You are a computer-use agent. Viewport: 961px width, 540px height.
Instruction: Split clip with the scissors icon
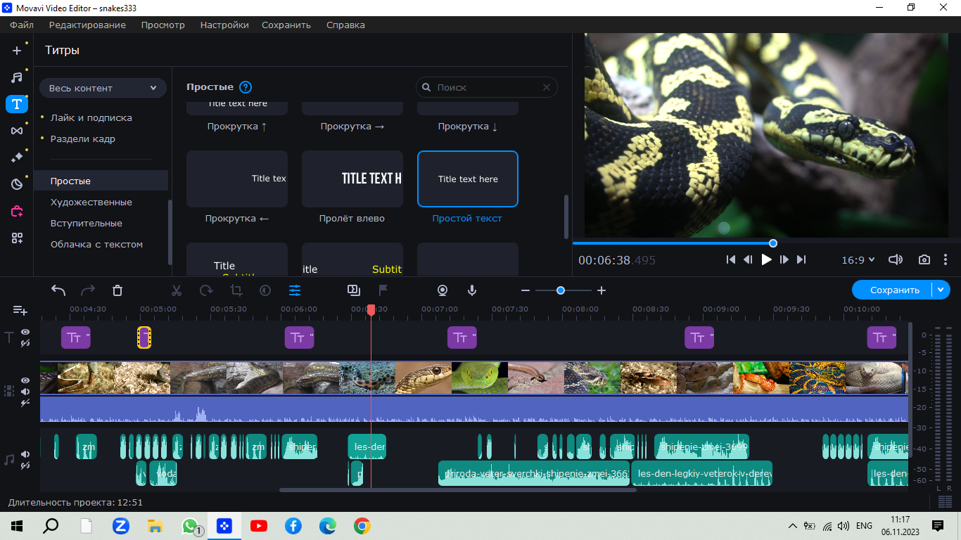tap(177, 290)
